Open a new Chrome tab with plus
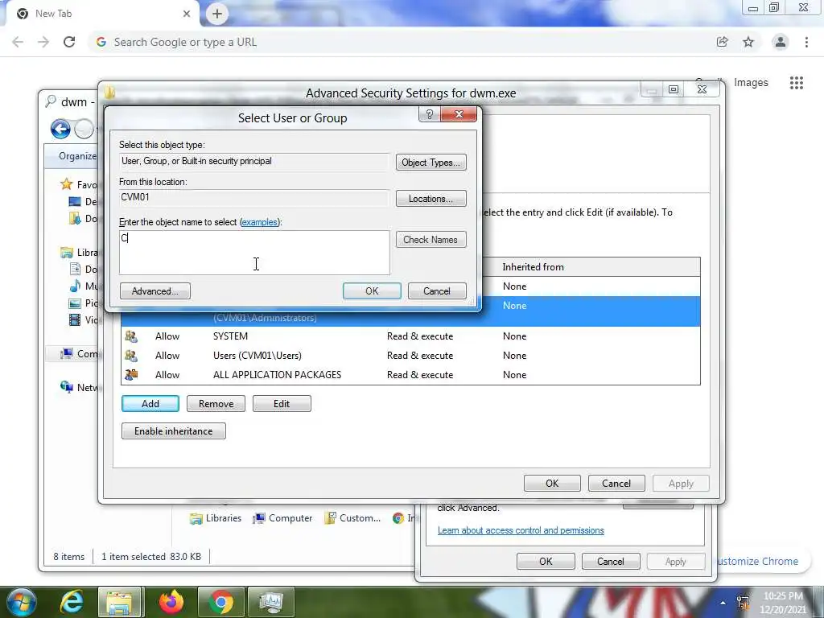824x618 pixels. point(217,14)
